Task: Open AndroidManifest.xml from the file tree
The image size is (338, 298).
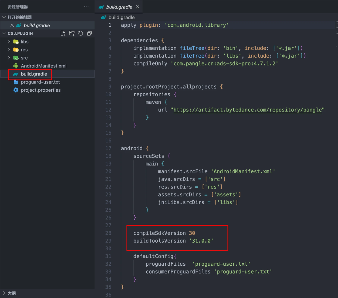Action: click(x=44, y=66)
